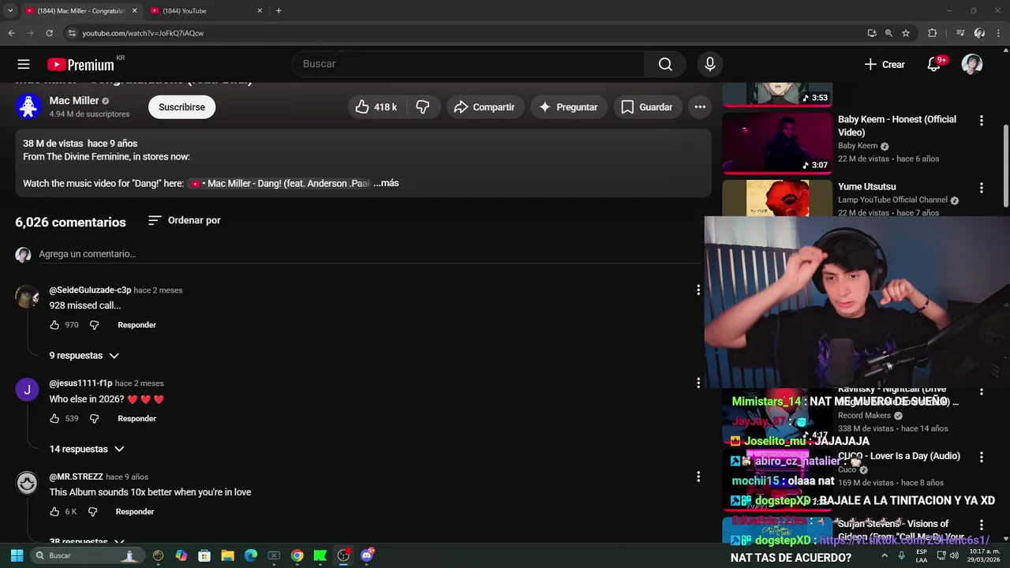Reload the page
Viewport: 1010px width, 568px height.
49,33
